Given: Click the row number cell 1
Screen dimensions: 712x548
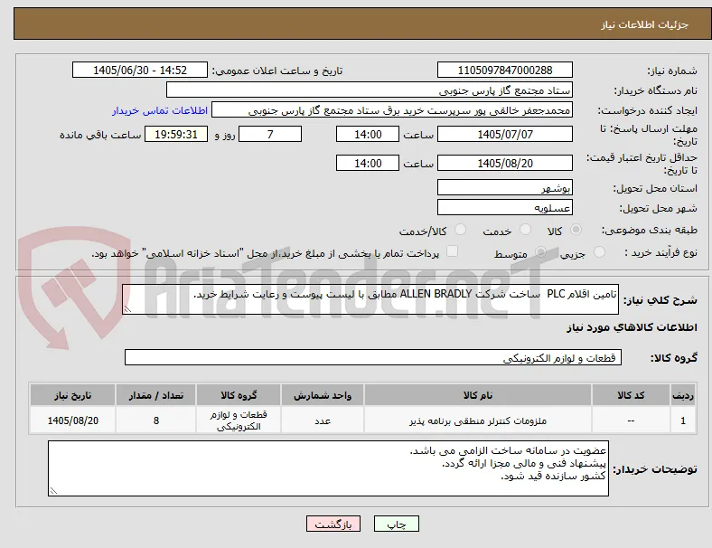Looking at the screenshot, I should pos(683,420).
